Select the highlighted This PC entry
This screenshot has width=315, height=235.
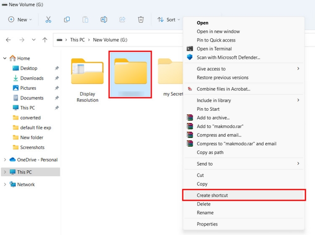coord(31,172)
